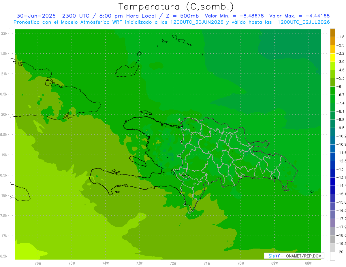
Task: Click the "-8.8" colorbar value
Action: point(341,120)
